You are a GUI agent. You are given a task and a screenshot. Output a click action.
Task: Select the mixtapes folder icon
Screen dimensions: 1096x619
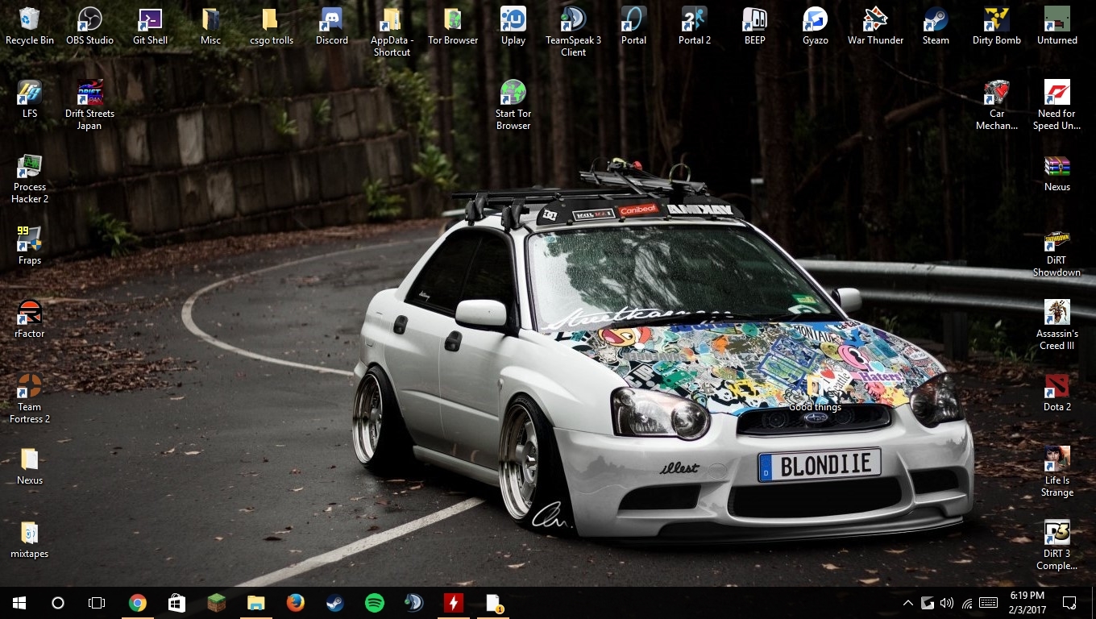[x=30, y=539]
